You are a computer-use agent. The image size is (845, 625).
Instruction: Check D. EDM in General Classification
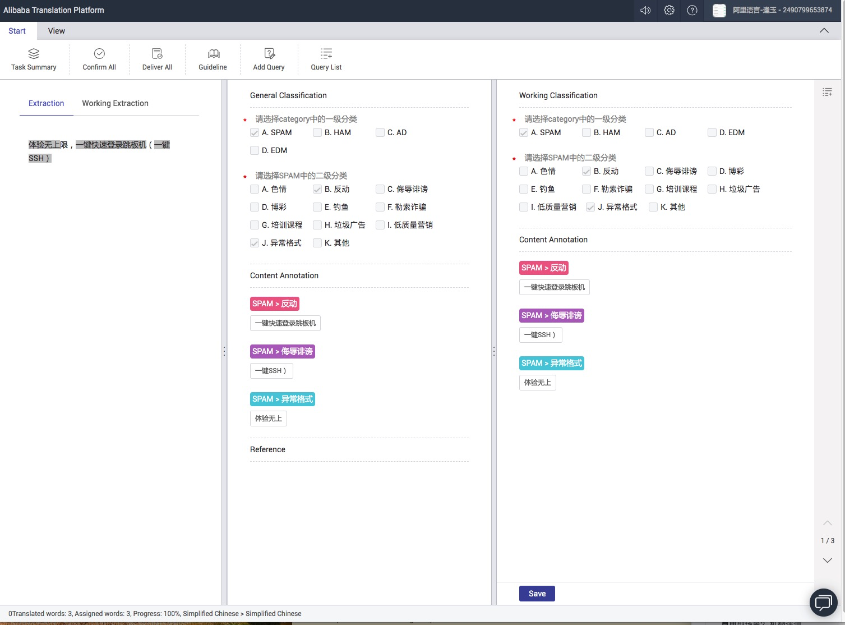click(255, 150)
